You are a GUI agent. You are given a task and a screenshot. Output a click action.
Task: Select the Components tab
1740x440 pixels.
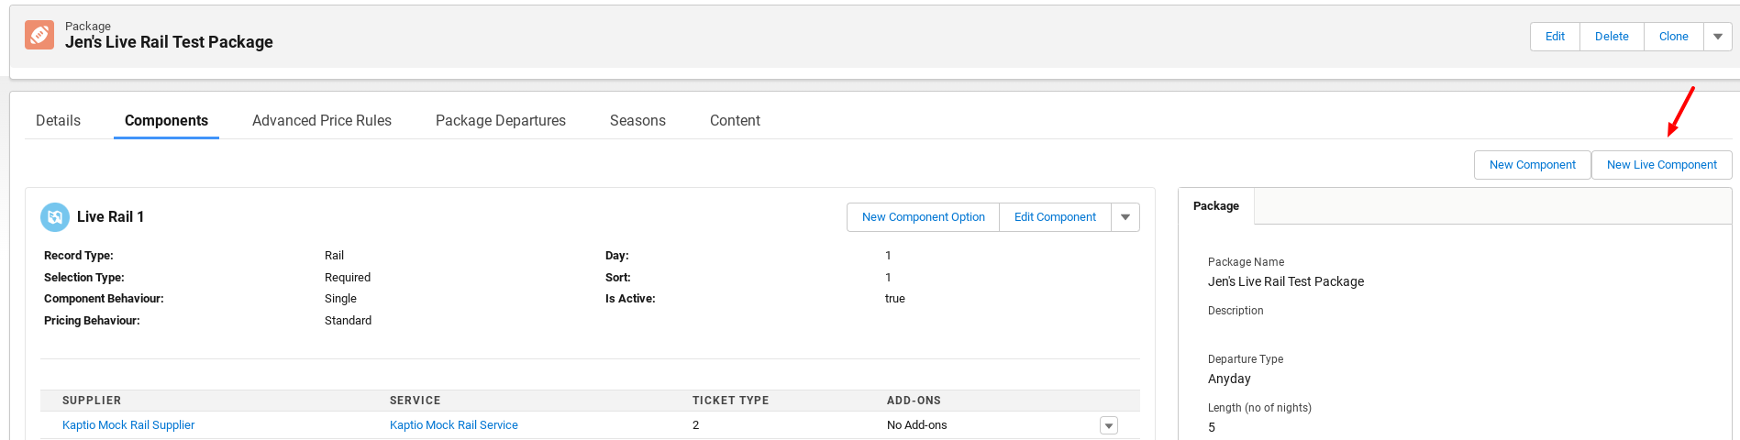click(x=166, y=121)
